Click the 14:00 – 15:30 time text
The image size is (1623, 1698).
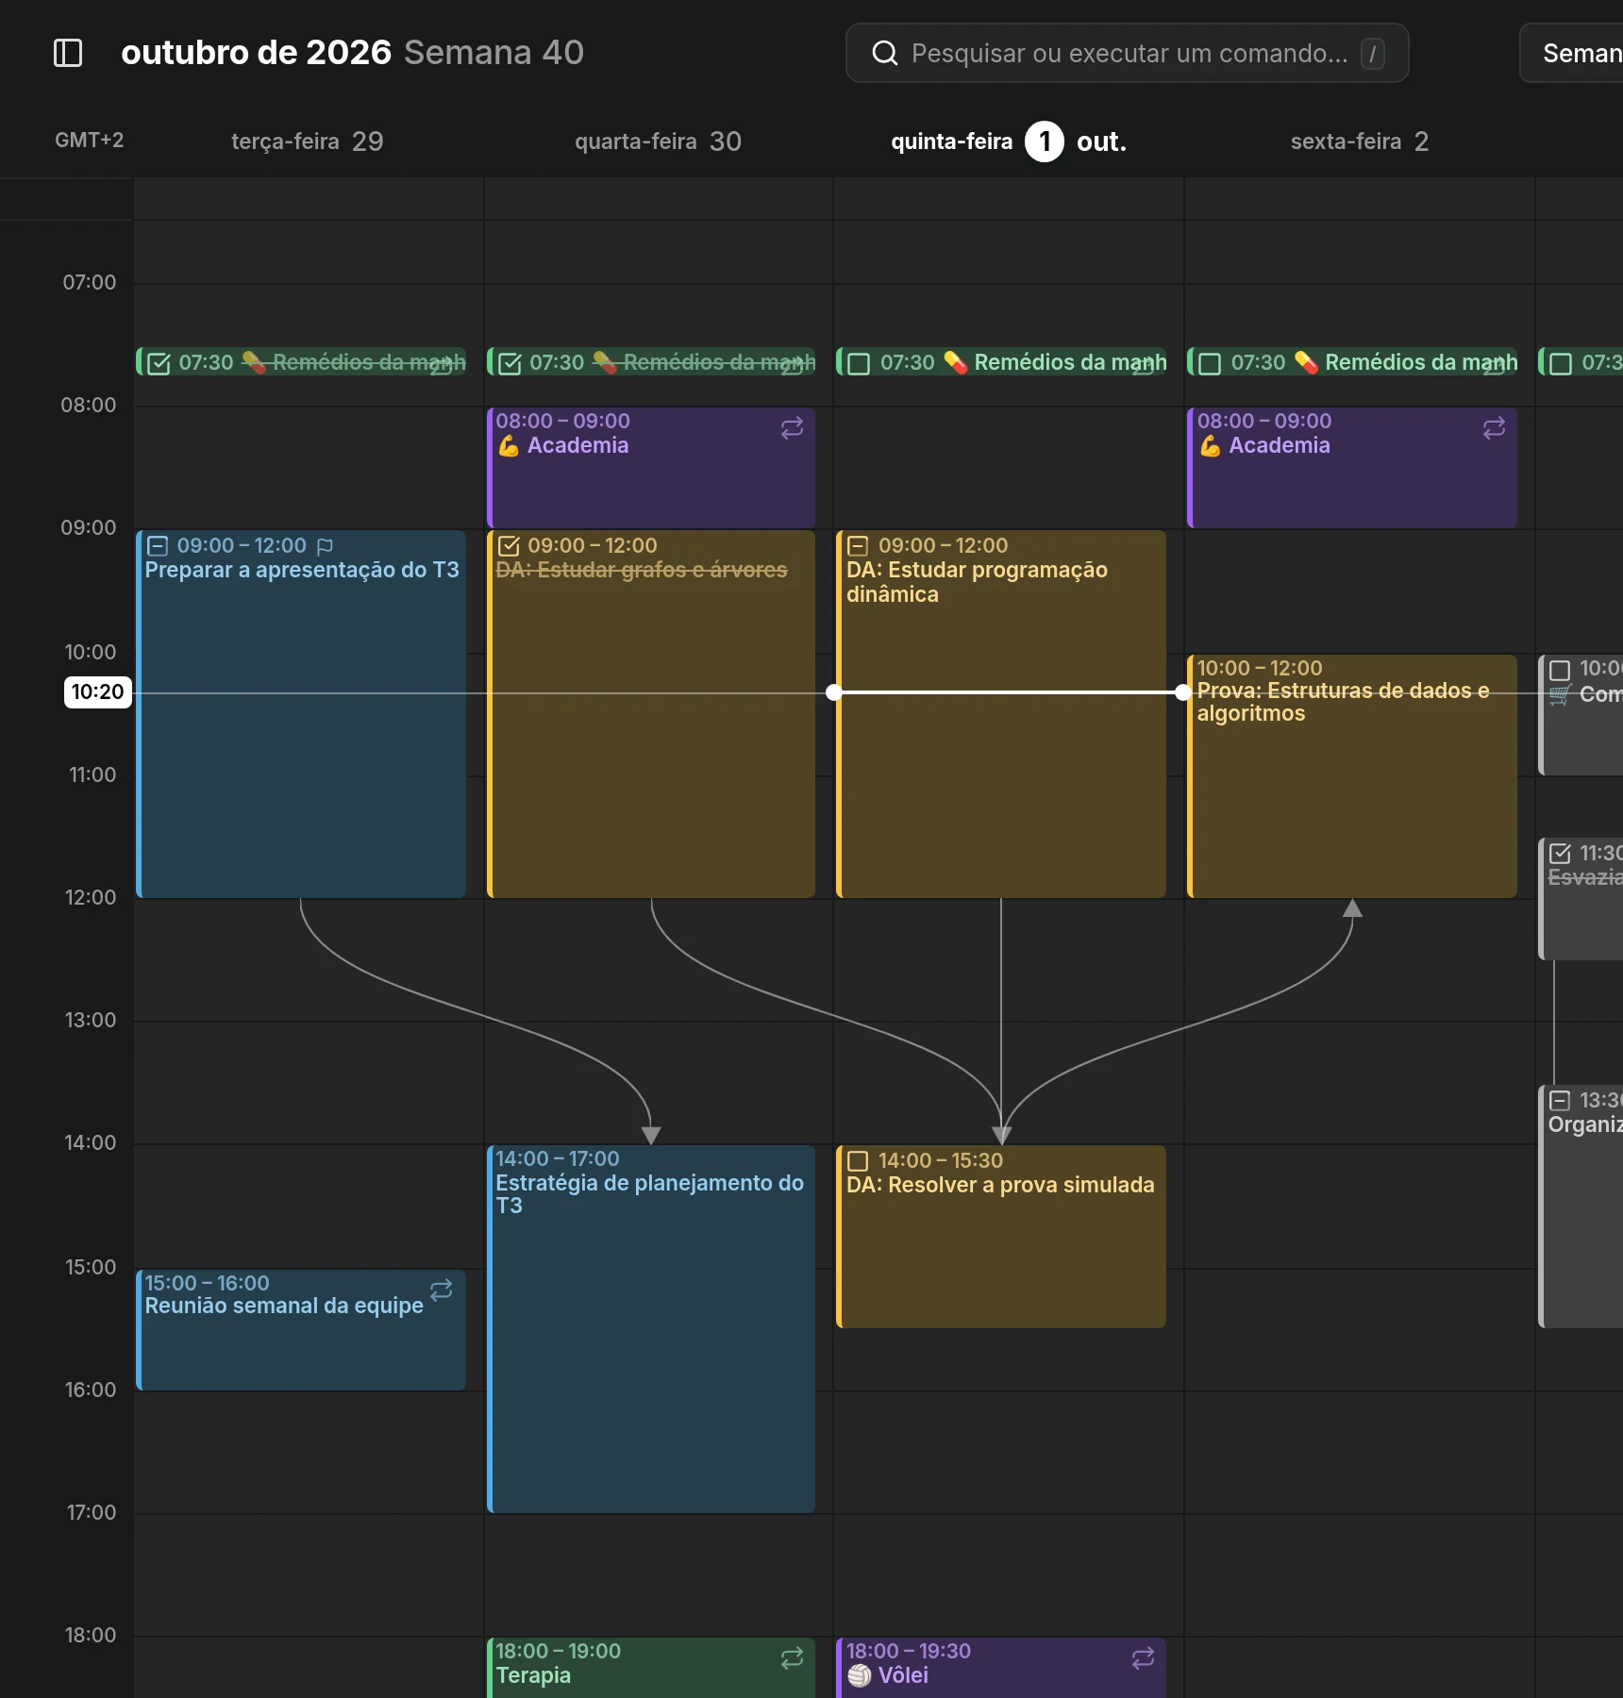coord(941,1161)
